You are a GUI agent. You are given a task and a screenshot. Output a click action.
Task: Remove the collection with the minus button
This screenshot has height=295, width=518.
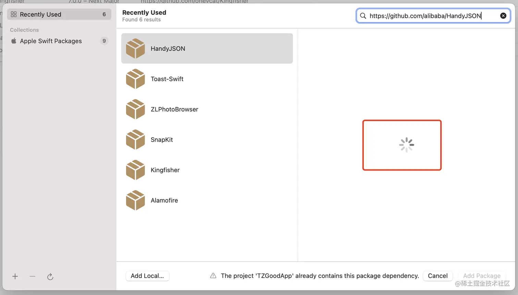33,276
